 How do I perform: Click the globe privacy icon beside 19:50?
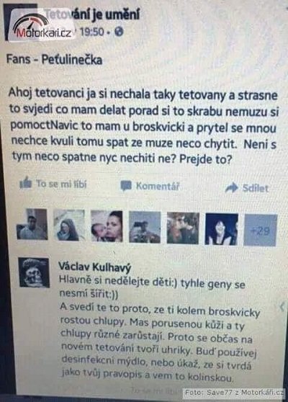[x=119, y=32]
